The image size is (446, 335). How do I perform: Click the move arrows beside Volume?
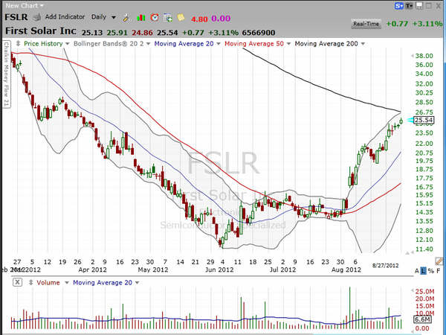point(30,282)
